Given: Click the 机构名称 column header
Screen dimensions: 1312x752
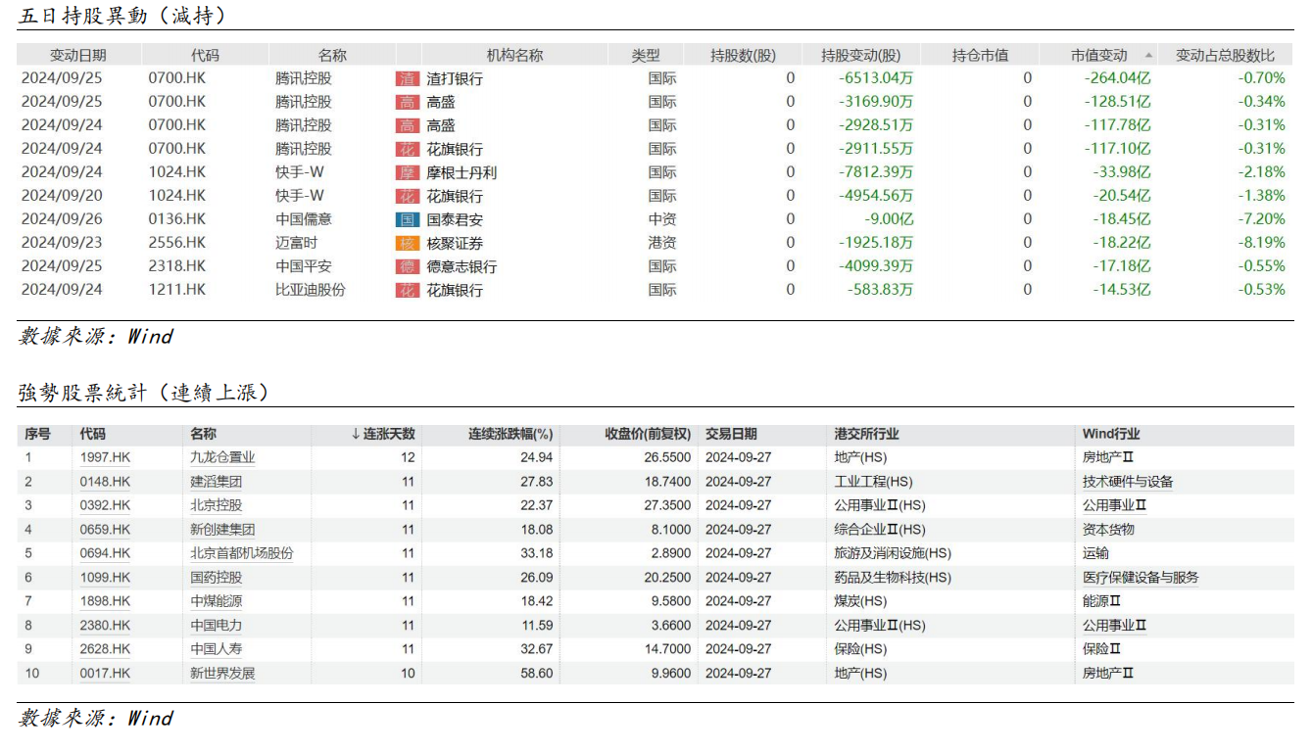Looking at the screenshot, I should coord(514,56).
